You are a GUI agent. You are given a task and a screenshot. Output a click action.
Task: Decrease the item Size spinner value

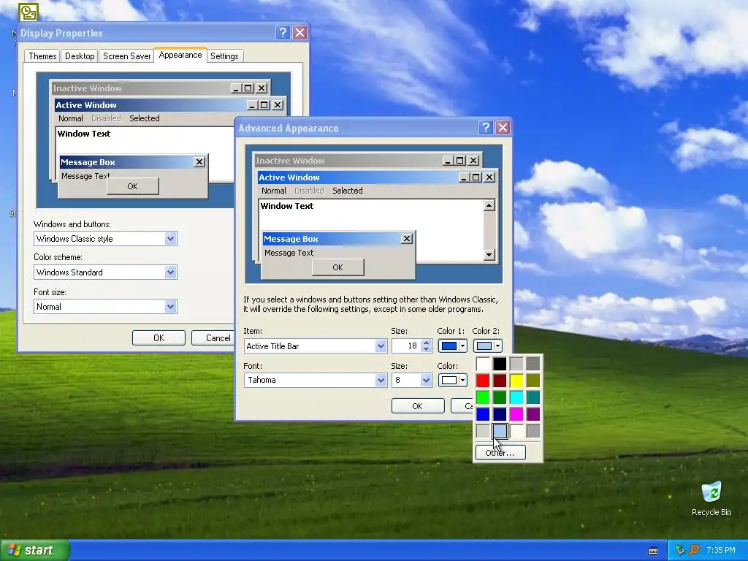point(427,349)
